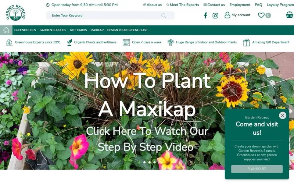Click the How To Plant A Maxikap banner heading
Viewport: 294px width, 184px height.
pos(147,95)
